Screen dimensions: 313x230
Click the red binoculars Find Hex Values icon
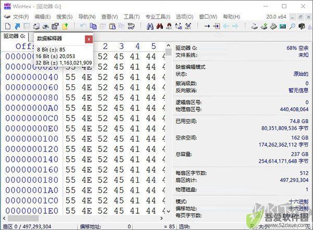click(160, 26)
